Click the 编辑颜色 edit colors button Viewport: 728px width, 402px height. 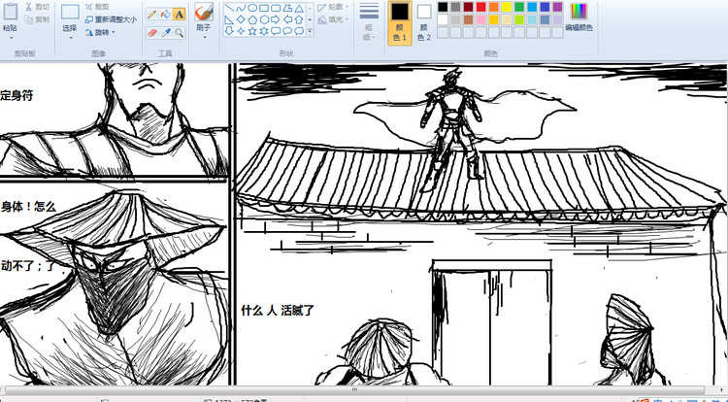(x=579, y=17)
